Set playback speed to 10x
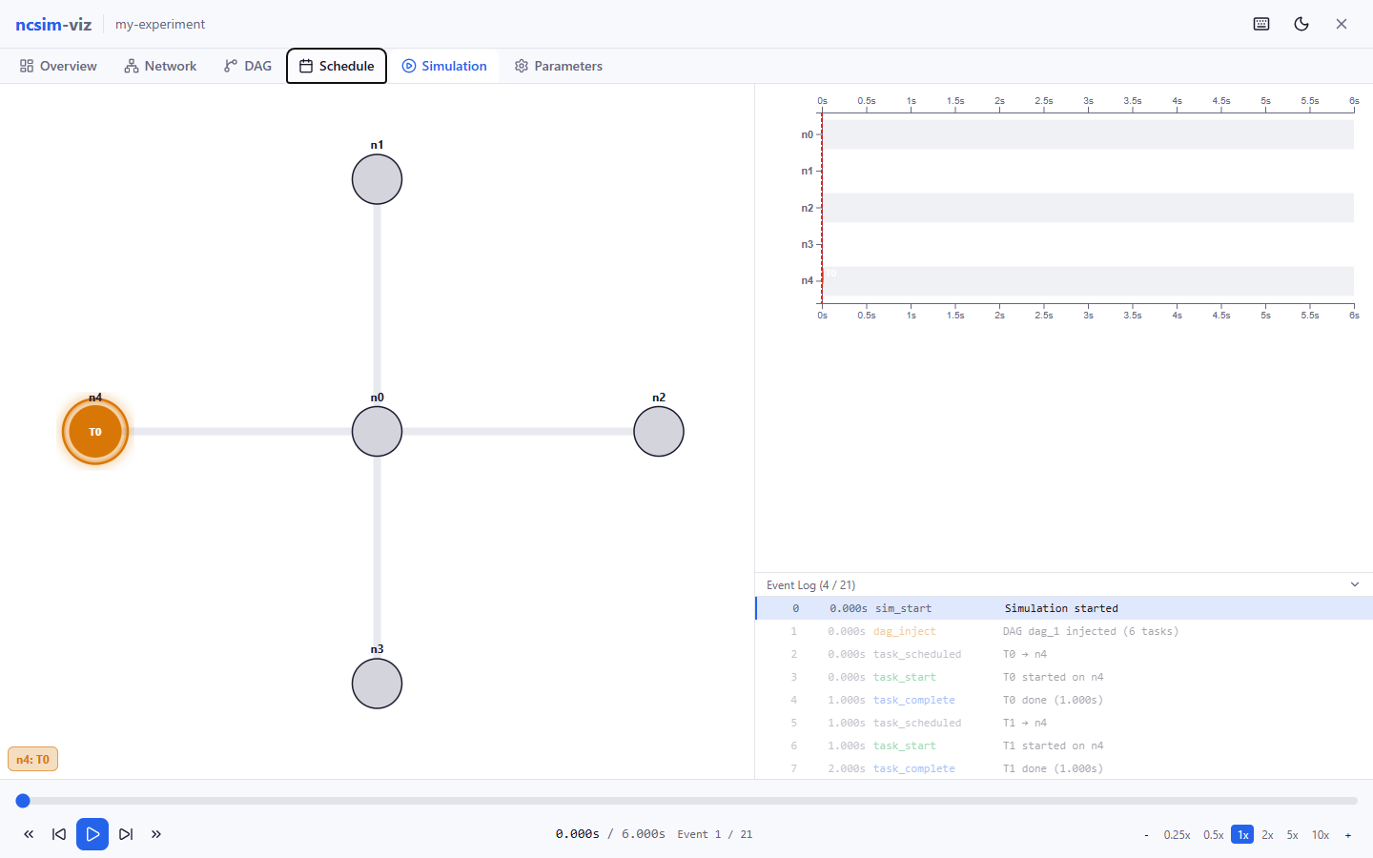The image size is (1373, 858). [1321, 835]
